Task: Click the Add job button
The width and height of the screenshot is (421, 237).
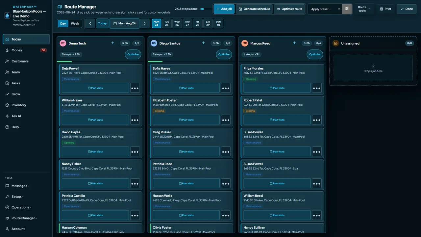Action: (224, 9)
